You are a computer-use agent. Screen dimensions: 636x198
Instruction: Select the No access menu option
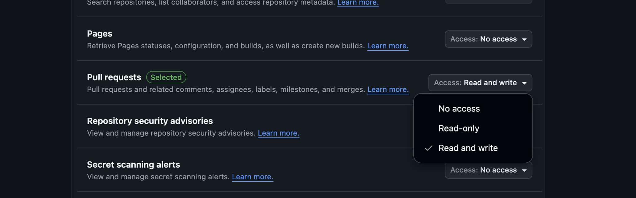tap(473, 109)
